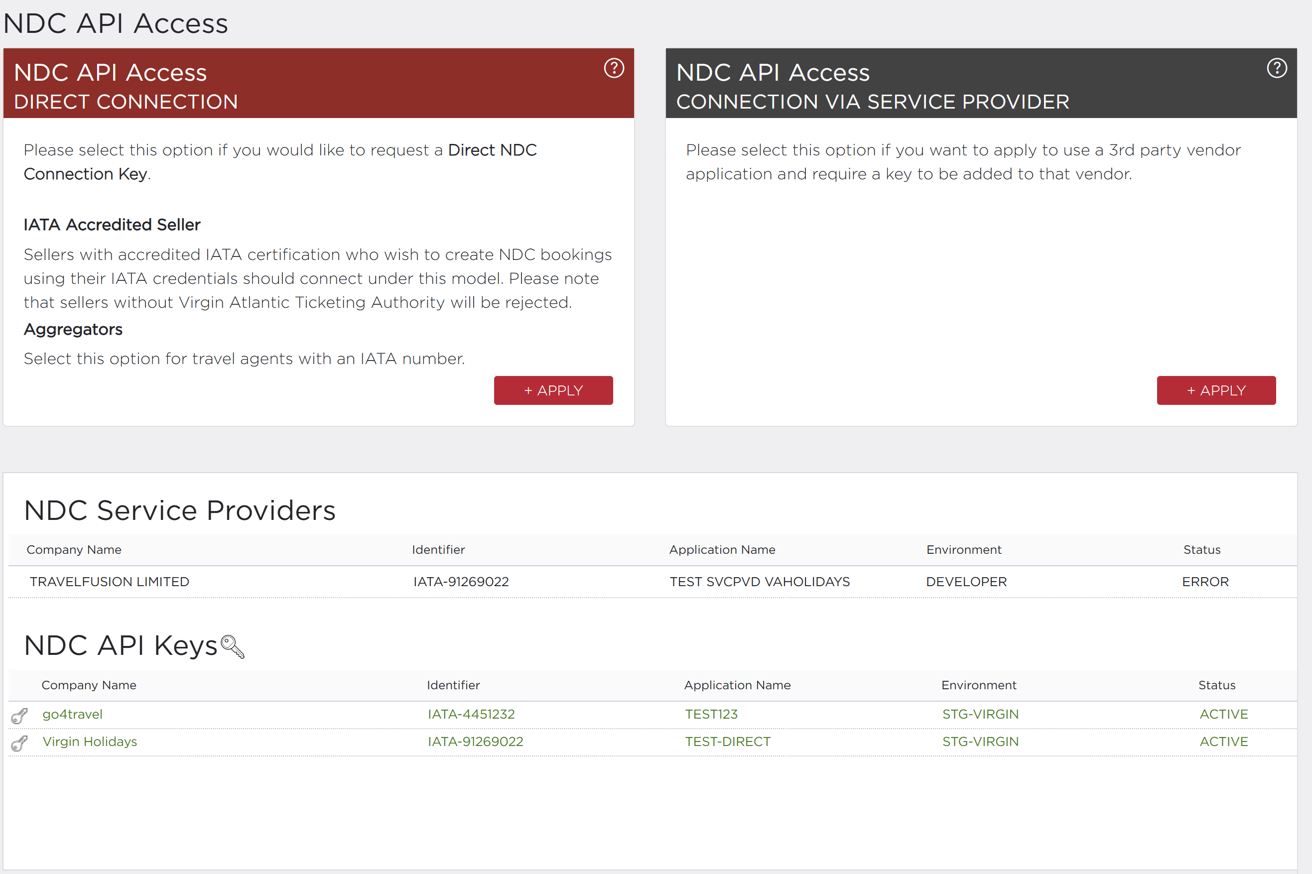Click Status column header in API Keys

click(1217, 685)
